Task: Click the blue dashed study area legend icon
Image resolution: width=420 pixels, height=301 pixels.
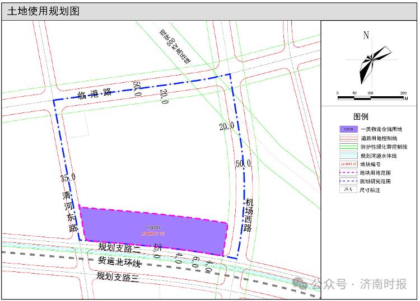Action: click(x=348, y=181)
